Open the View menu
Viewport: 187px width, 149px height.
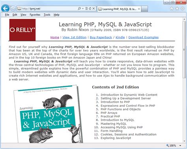(x=23, y=15)
